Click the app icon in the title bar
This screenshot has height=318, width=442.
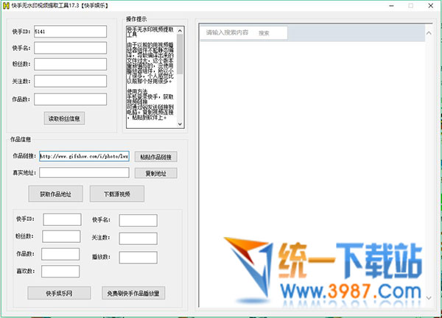coord(6,6)
